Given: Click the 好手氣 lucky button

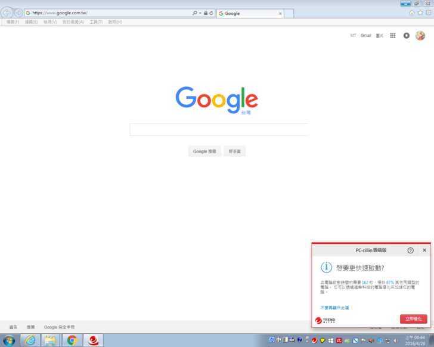Looking at the screenshot, I should tap(235, 151).
